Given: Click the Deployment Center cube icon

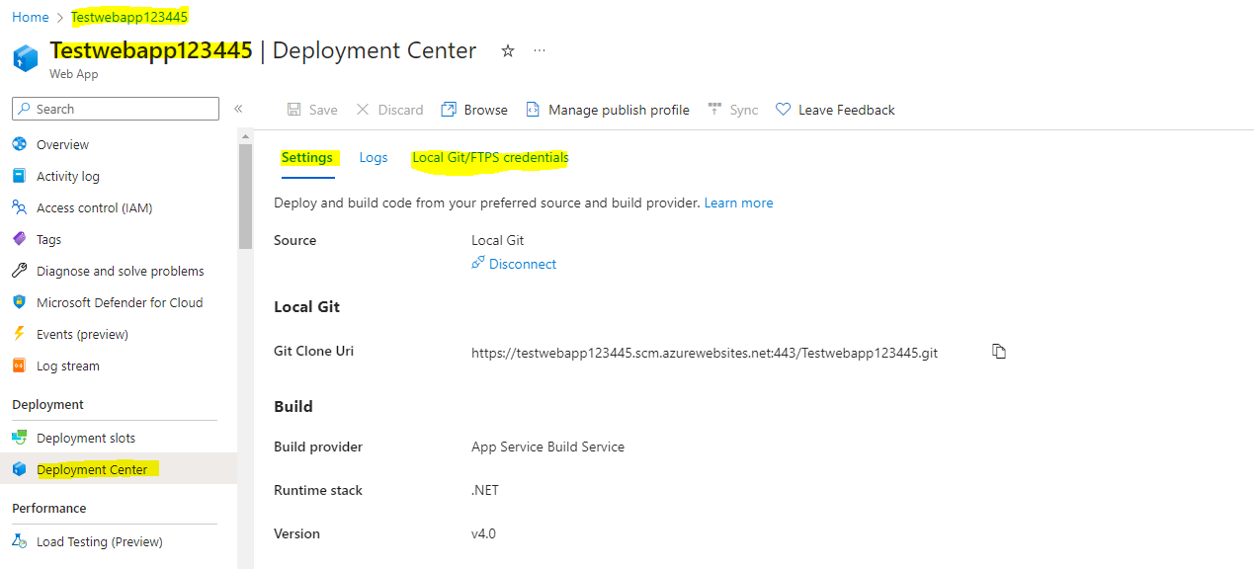Looking at the screenshot, I should pos(19,469).
